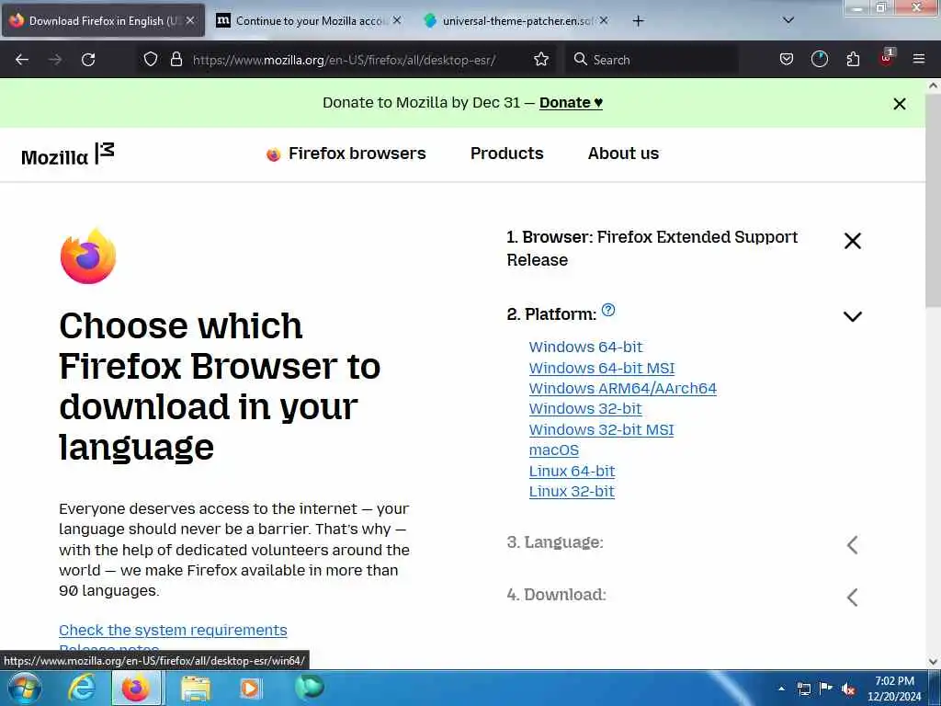Open the Products menu

coord(506,154)
